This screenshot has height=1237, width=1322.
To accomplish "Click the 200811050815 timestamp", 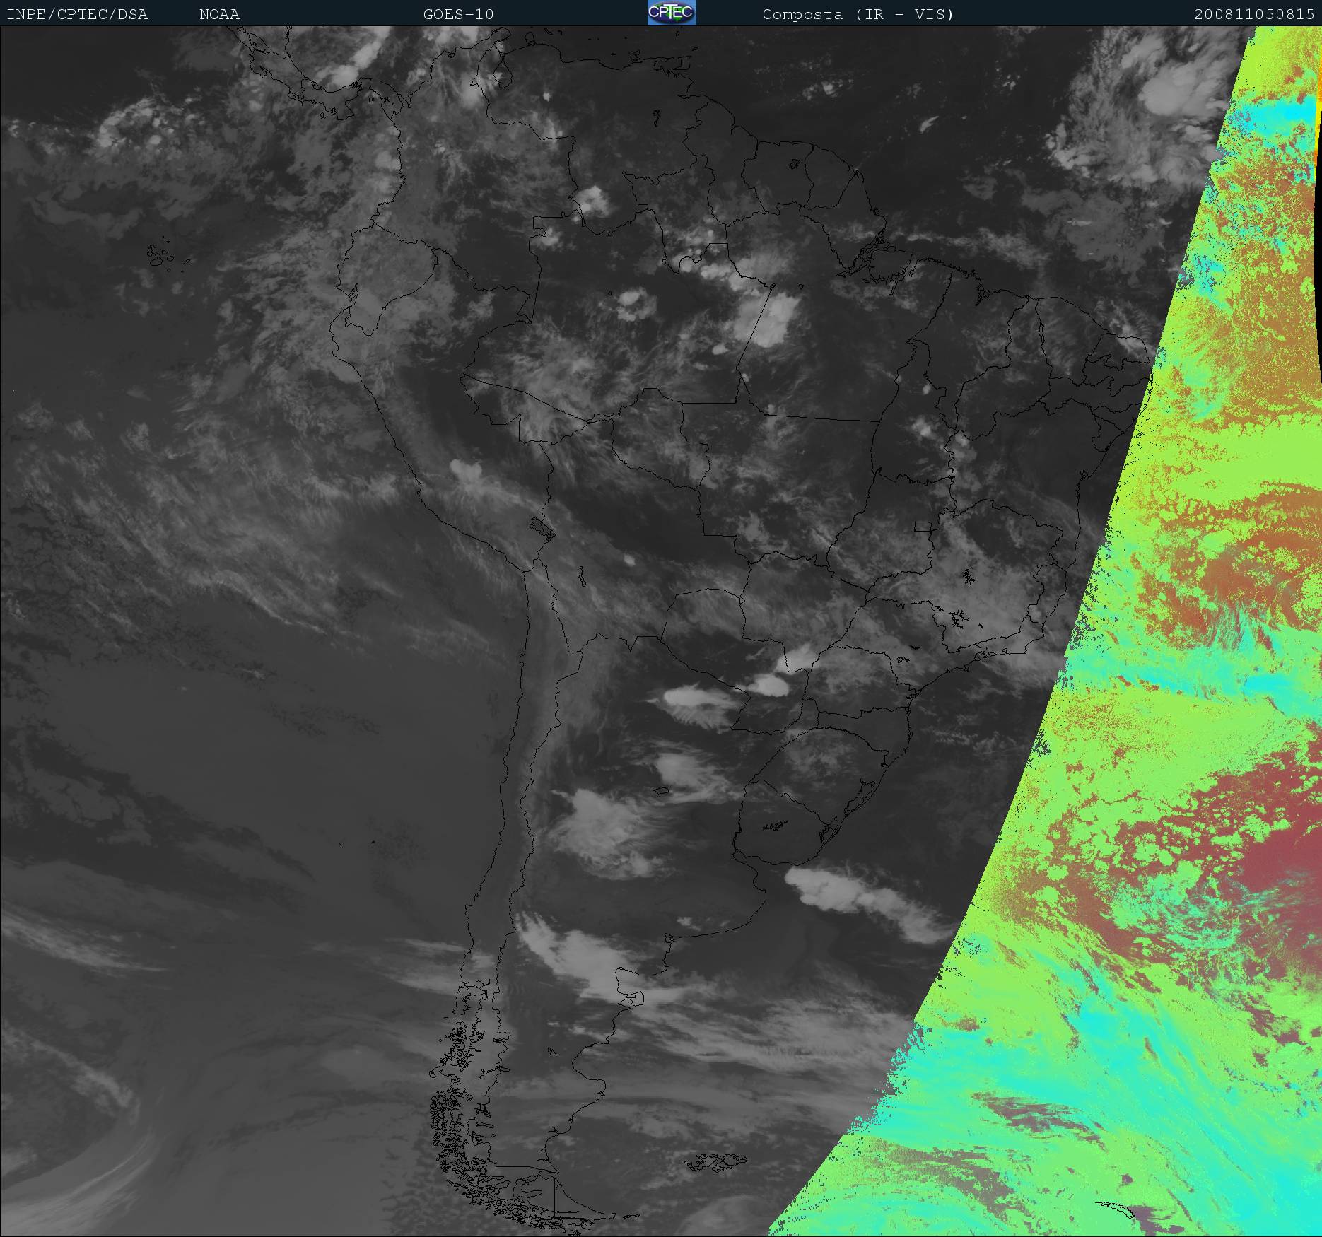I will pos(1253,14).
